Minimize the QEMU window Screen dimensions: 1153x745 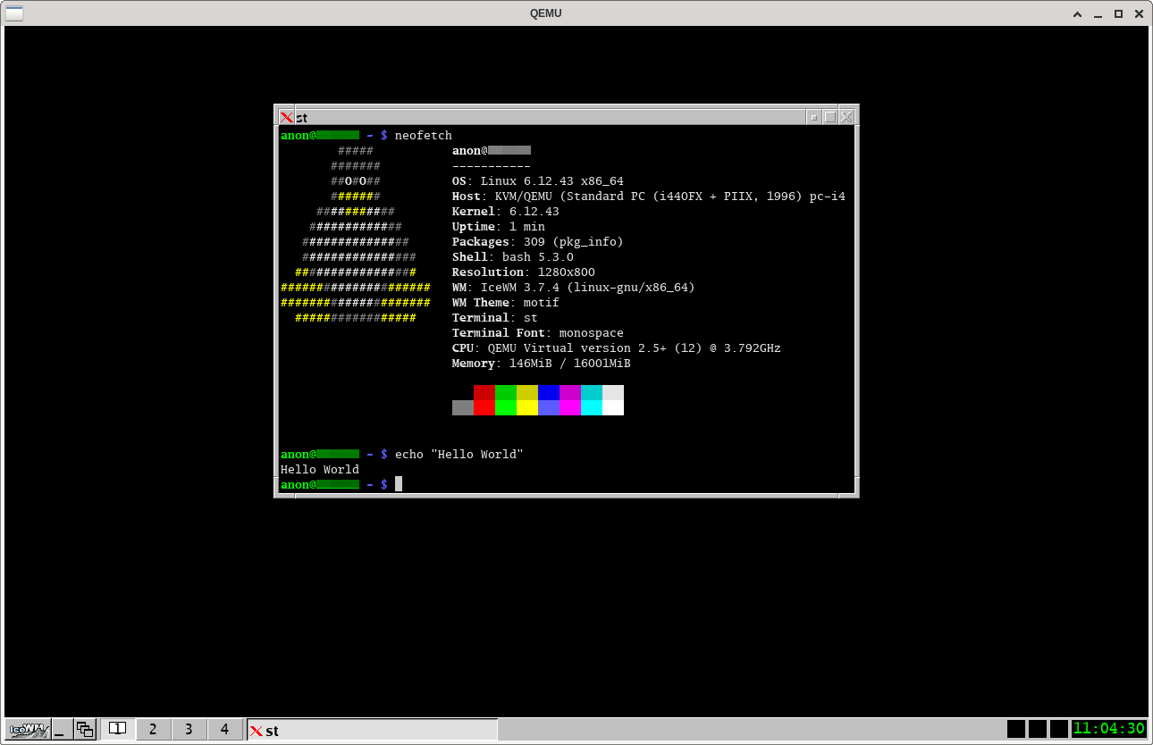pyautogui.click(x=1098, y=13)
